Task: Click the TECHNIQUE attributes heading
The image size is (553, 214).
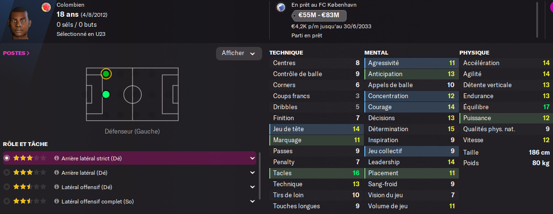Action: pos(286,53)
